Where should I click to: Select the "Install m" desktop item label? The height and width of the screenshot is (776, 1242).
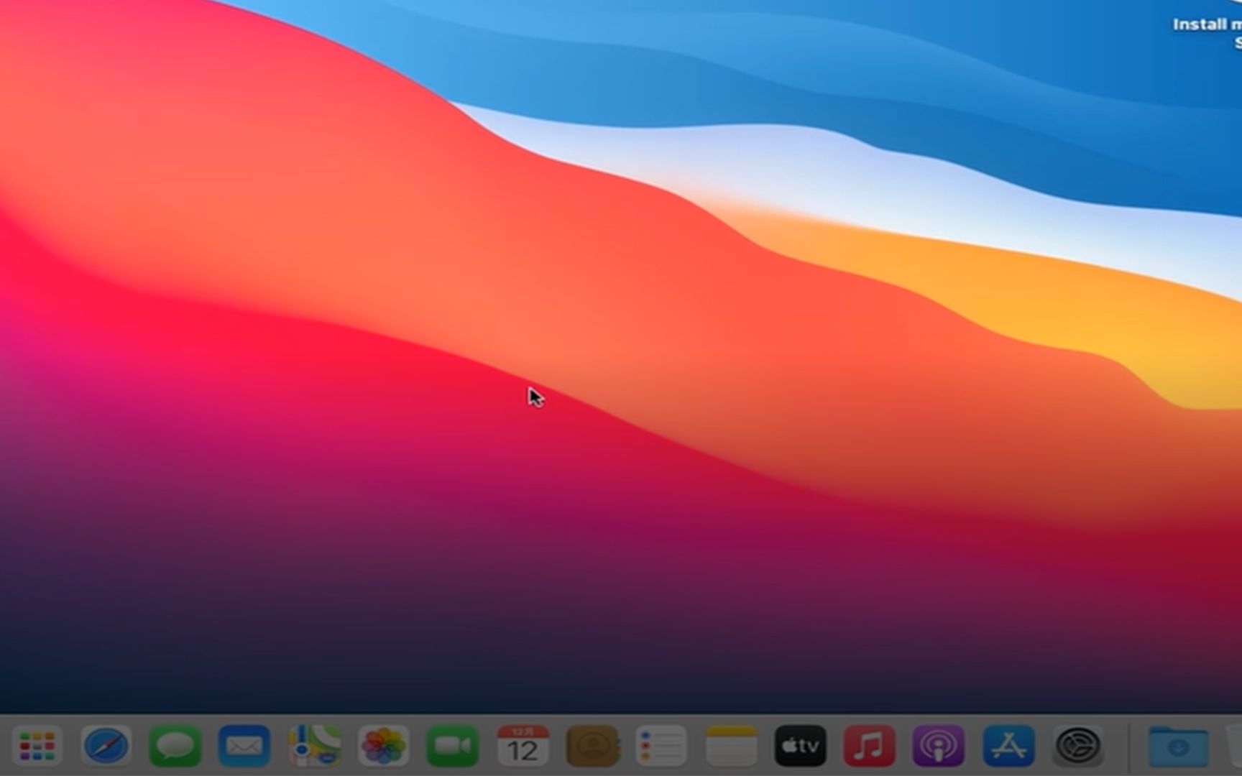[x=1207, y=24]
